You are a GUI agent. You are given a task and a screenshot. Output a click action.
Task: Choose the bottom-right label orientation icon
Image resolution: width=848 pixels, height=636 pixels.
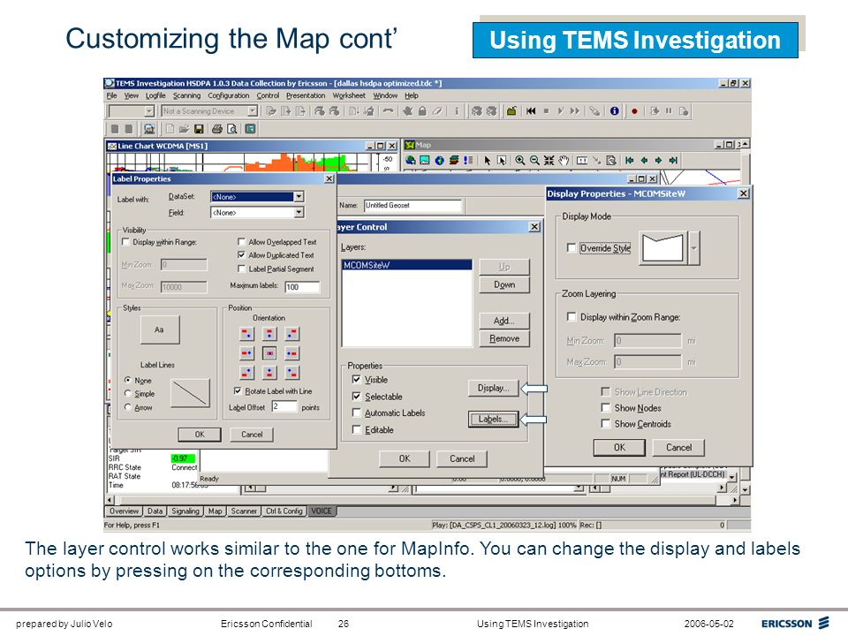point(292,373)
